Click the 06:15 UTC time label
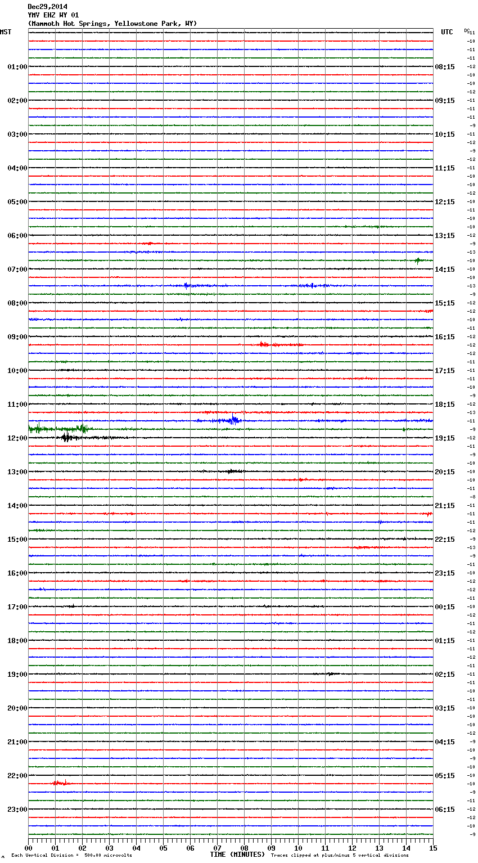The image size is (478, 863). pyautogui.click(x=445, y=810)
